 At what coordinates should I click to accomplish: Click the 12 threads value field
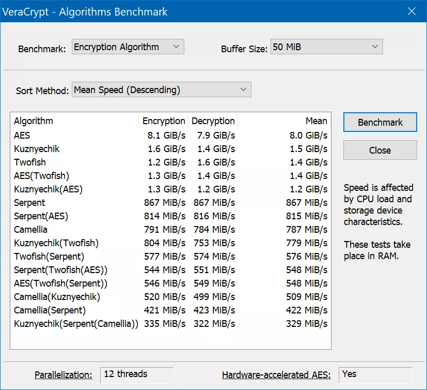[x=137, y=376]
